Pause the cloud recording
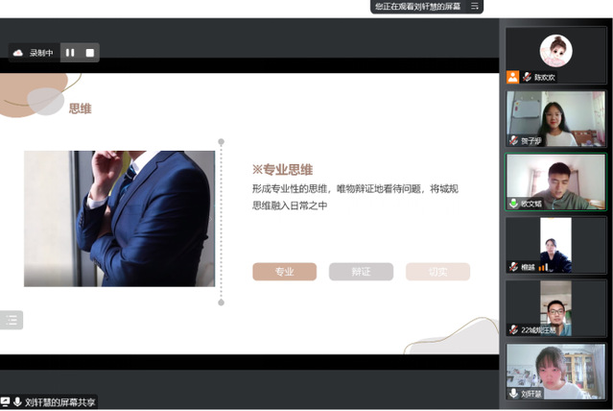The image size is (613, 411). 70,53
